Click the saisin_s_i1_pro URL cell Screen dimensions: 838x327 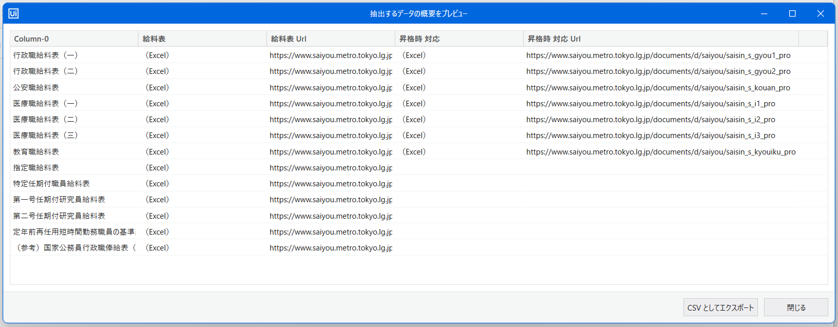click(x=661, y=104)
